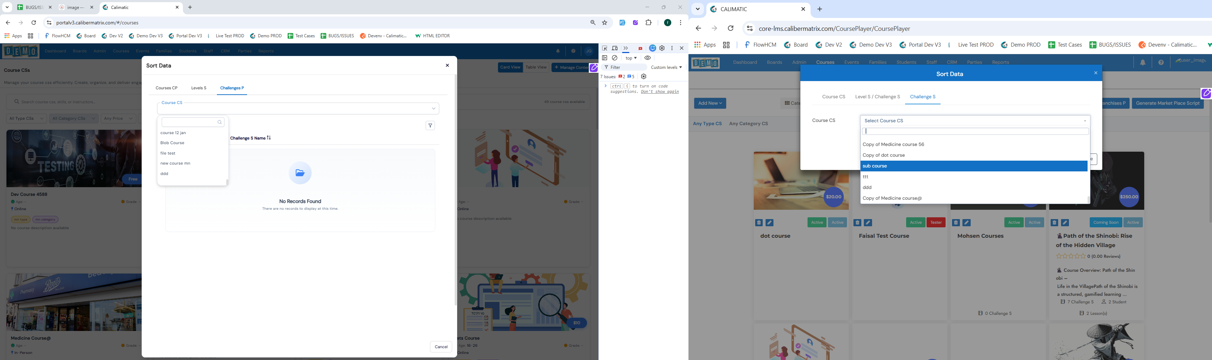Click the notification bell in the right CALIMATIC window
Screen dimensions: 1212x360
pyautogui.click(x=1142, y=63)
